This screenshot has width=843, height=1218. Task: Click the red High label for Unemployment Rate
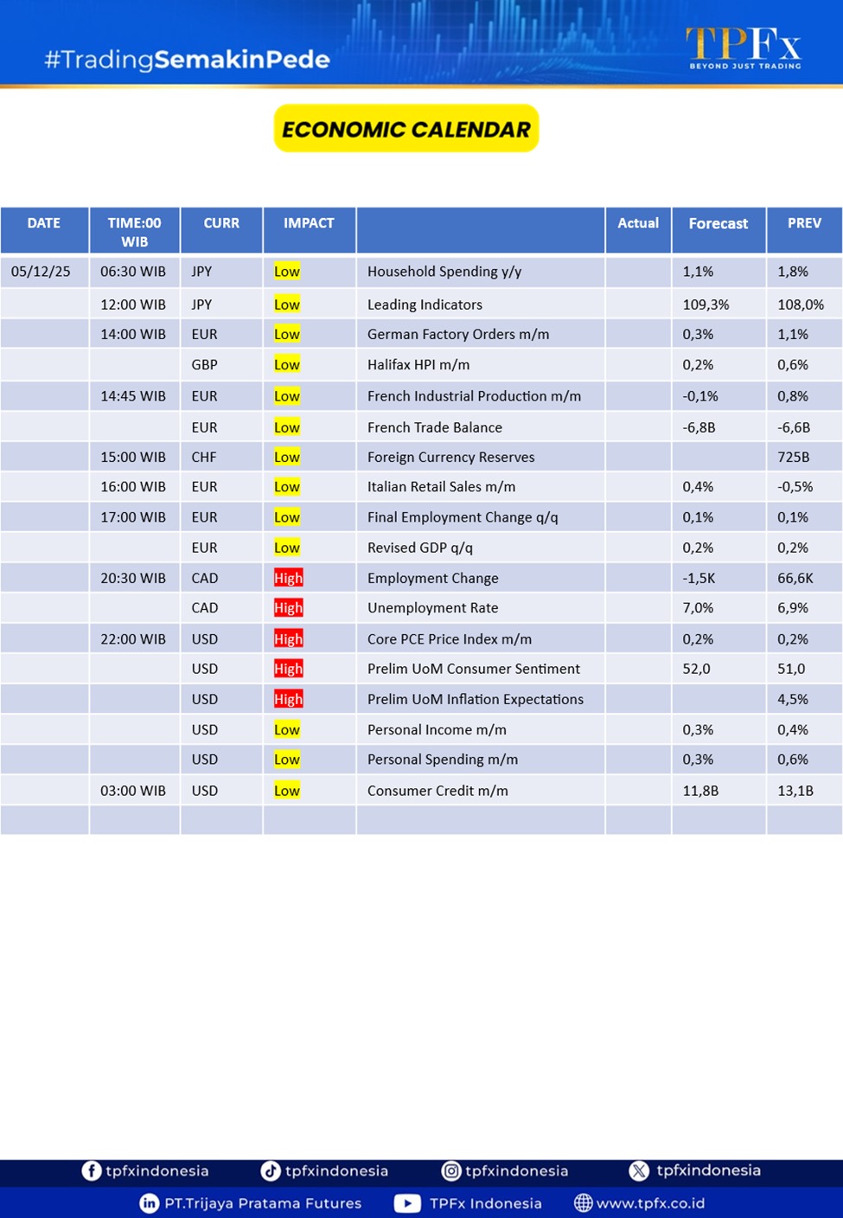tap(288, 608)
